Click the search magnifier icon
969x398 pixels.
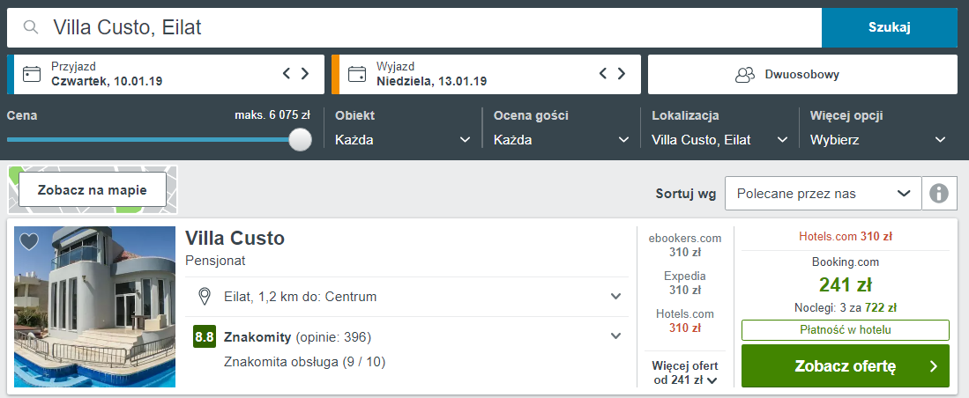click(31, 27)
